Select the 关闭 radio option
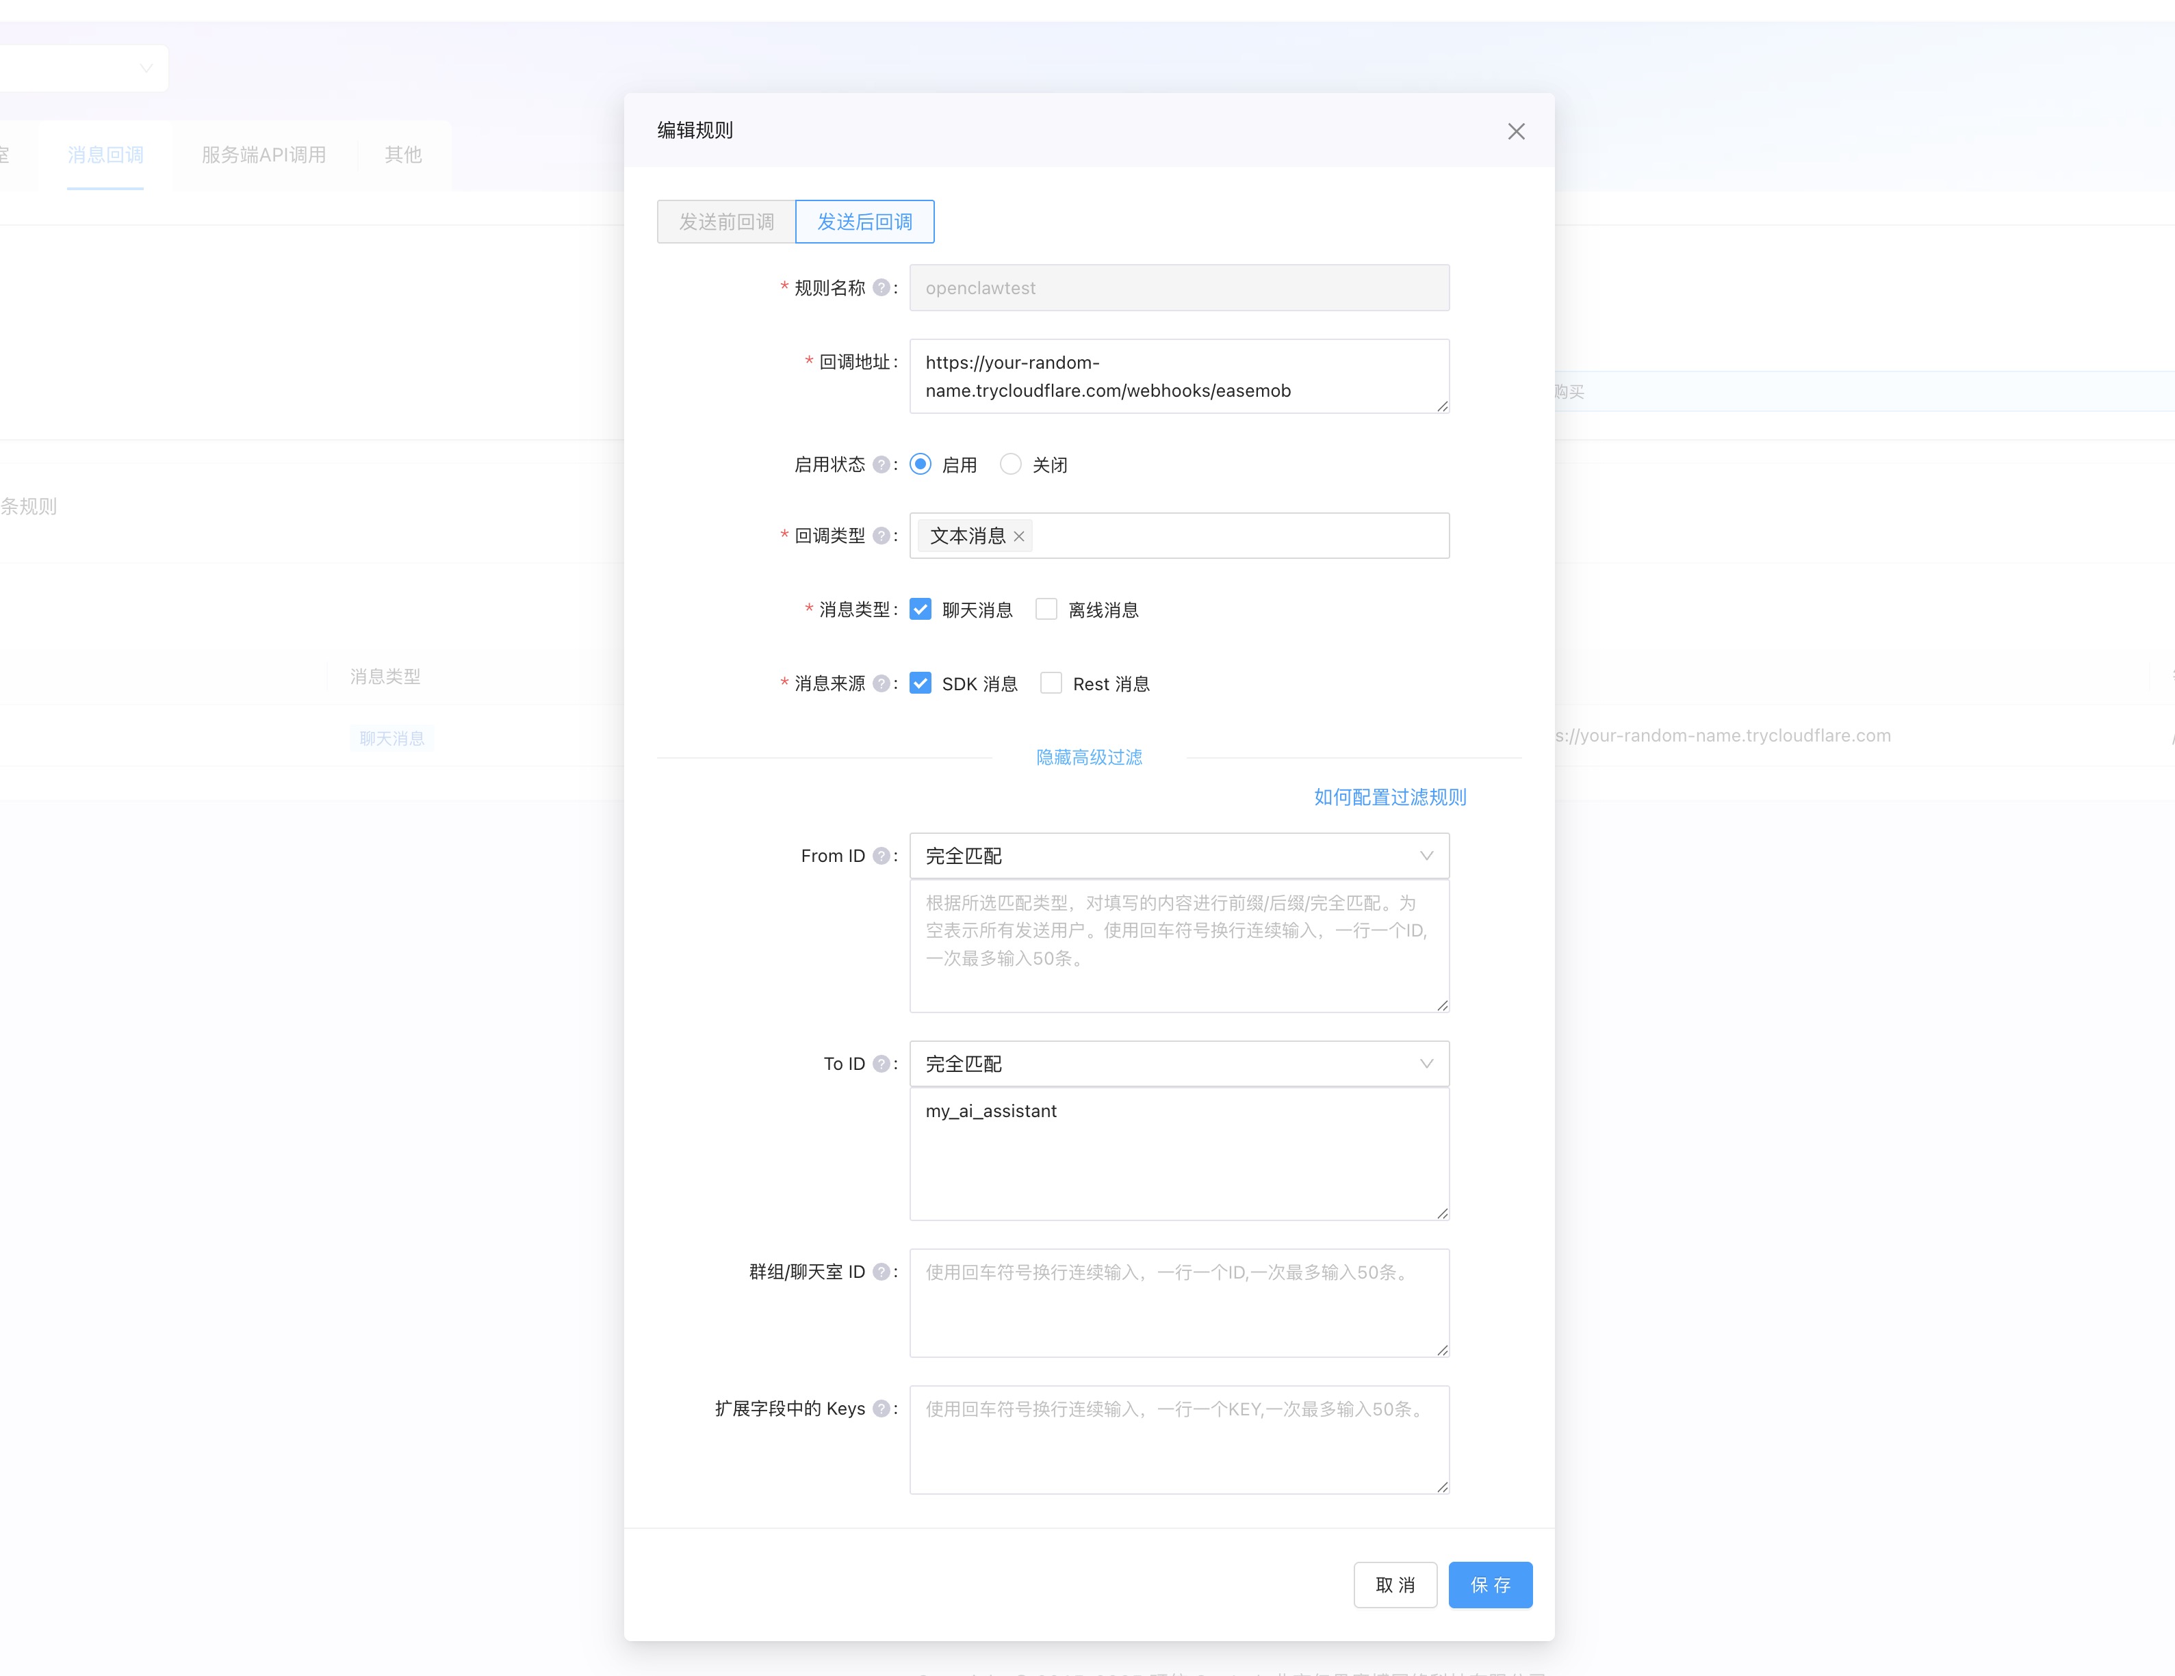This screenshot has width=2175, height=1676. 1011,464
